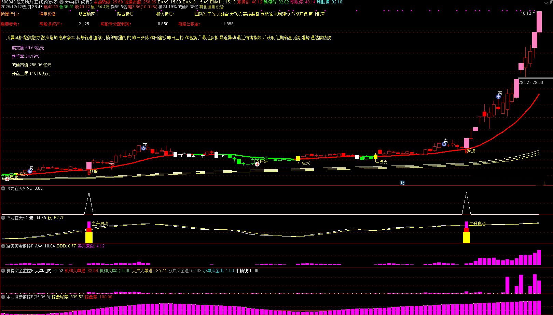The image size is (553, 315).
Task: Click the red plus 庄进 marker icon mid-chart
Action: tap(257, 164)
